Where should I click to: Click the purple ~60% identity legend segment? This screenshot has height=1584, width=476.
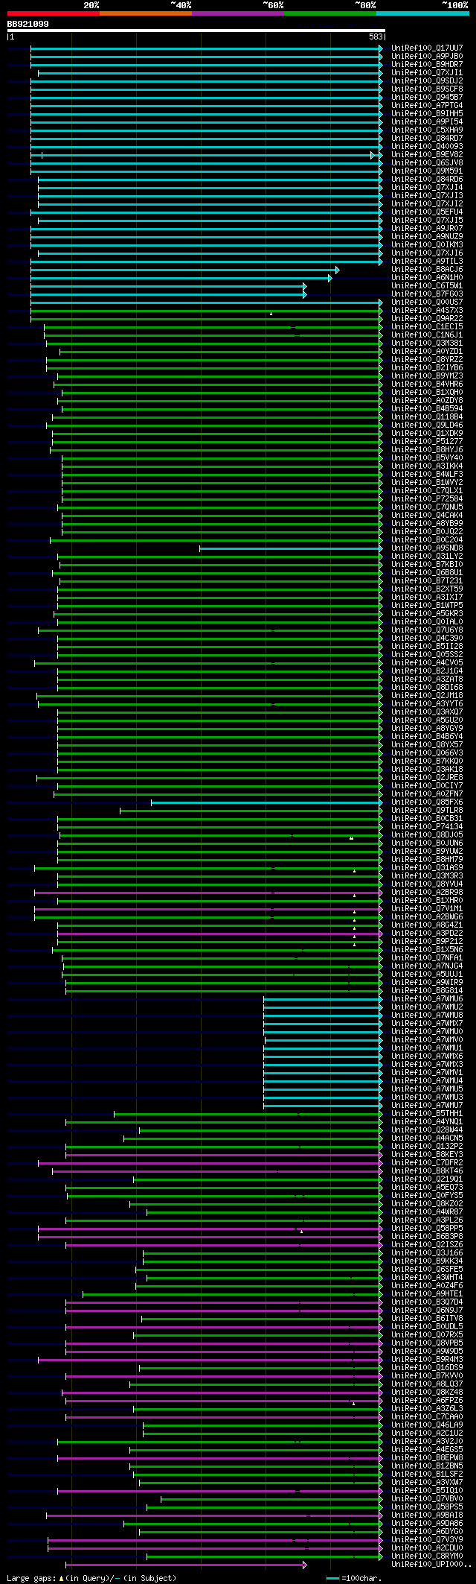[238, 13]
